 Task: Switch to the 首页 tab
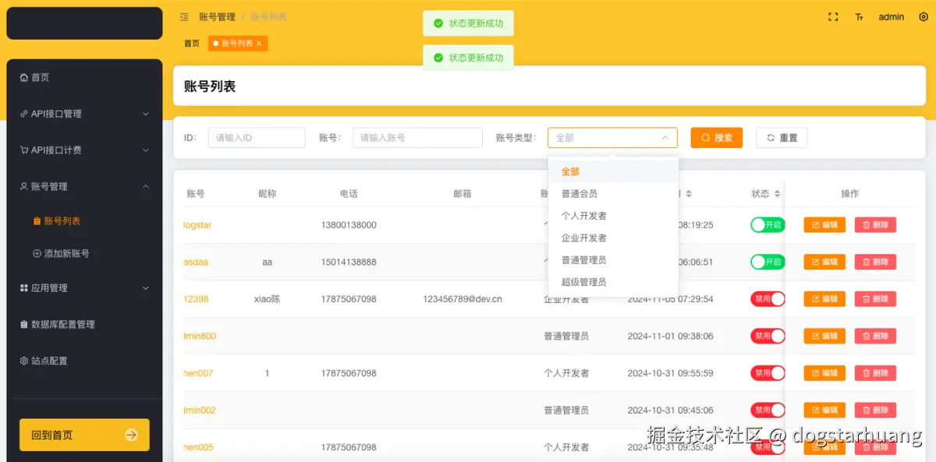click(x=192, y=44)
